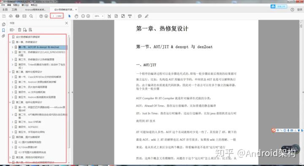Expand the 第四节、AOP&IOC bookmark arrow
The height and width of the screenshot is (166, 304).
(13, 127)
